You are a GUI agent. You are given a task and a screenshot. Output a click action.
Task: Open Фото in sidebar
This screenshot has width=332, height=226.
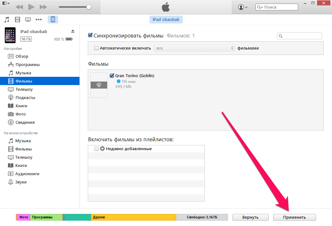tap(40, 114)
